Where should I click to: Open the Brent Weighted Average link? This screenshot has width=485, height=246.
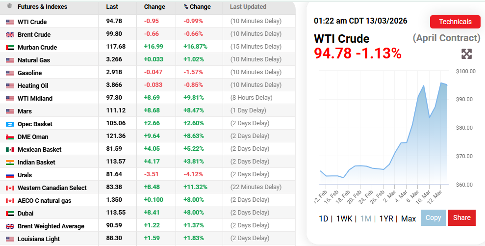coord(51,226)
